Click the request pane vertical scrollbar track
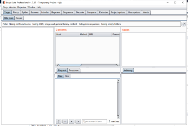Screen dimensions: 188x126 118,99
